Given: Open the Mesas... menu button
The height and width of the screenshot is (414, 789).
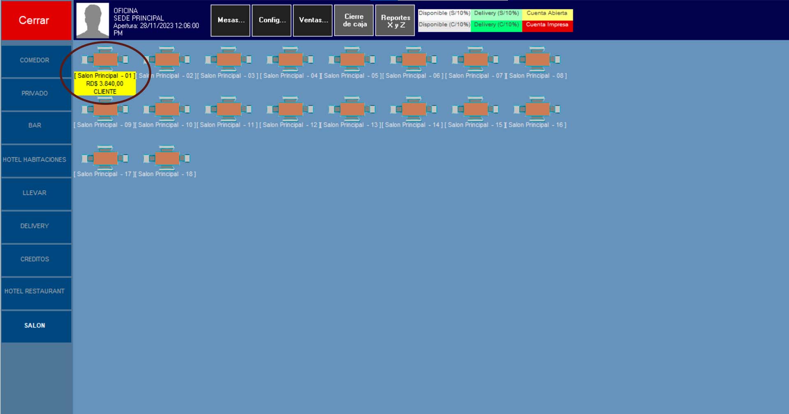Looking at the screenshot, I should [x=231, y=21].
